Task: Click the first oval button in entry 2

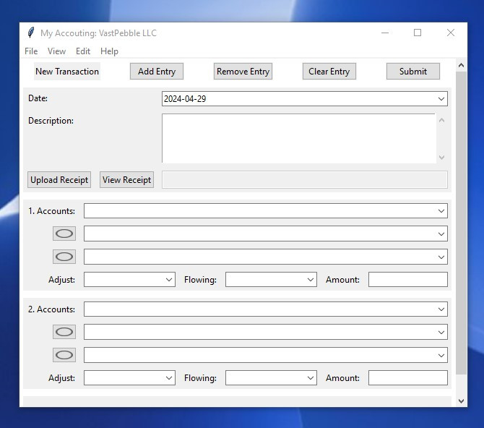Action: pyautogui.click(x=64, y=332)
